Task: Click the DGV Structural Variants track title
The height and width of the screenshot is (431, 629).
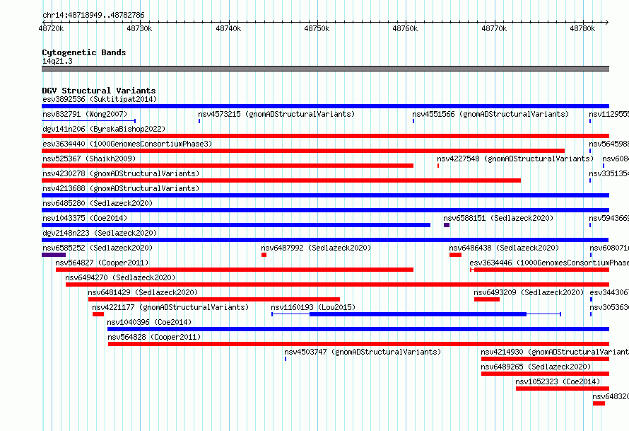Action: pos(99,91)
